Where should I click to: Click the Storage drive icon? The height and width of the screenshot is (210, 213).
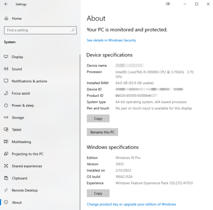(x=6, y=117)
